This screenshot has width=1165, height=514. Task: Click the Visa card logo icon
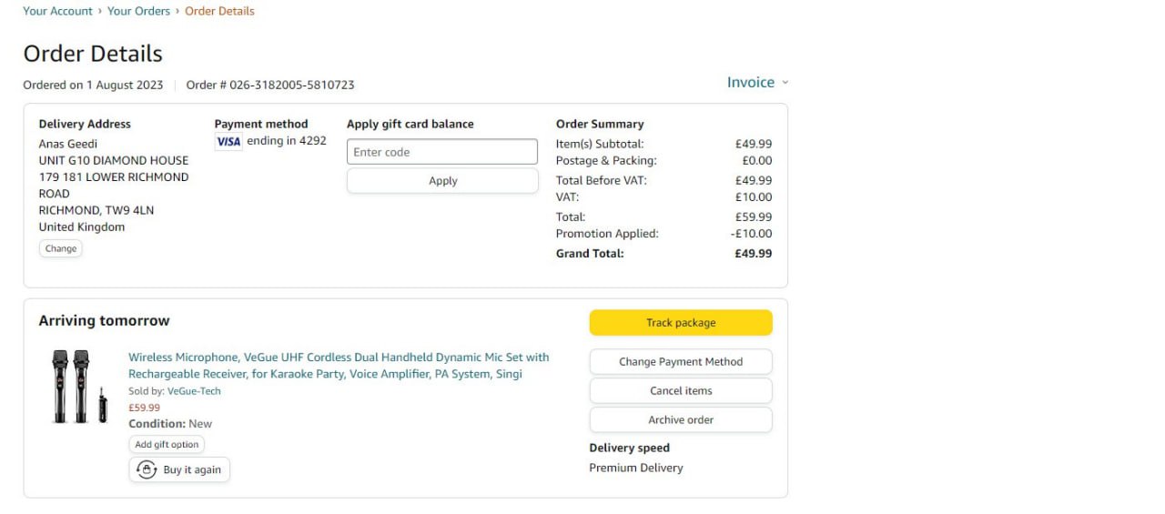228,141
